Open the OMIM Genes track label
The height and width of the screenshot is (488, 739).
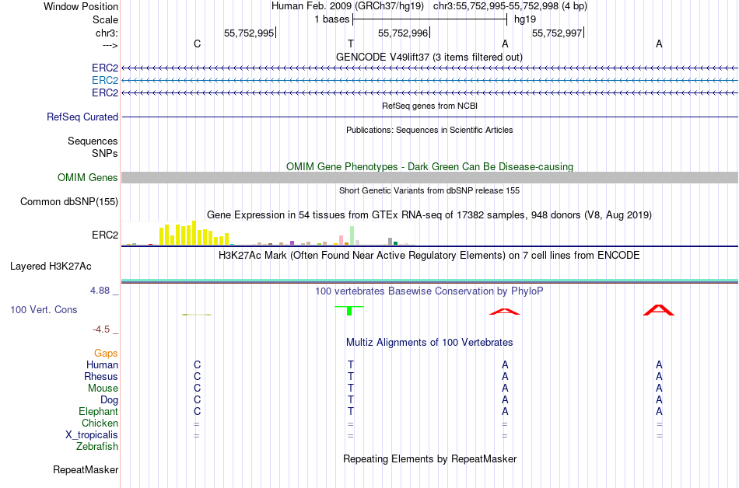87,177
